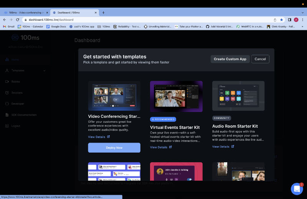Cancel the templates dialog
307x199 pixels.
[260, 59]
